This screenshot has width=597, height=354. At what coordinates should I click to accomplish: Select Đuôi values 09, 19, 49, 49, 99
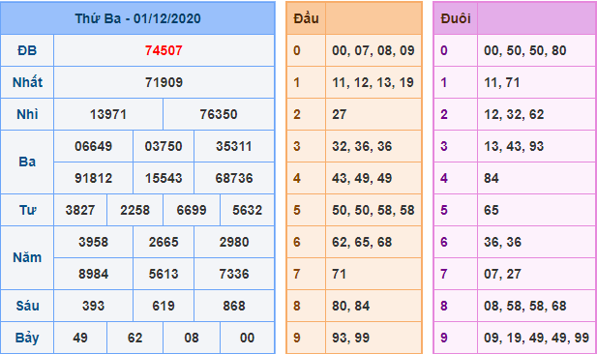click(x=536, y=338)
